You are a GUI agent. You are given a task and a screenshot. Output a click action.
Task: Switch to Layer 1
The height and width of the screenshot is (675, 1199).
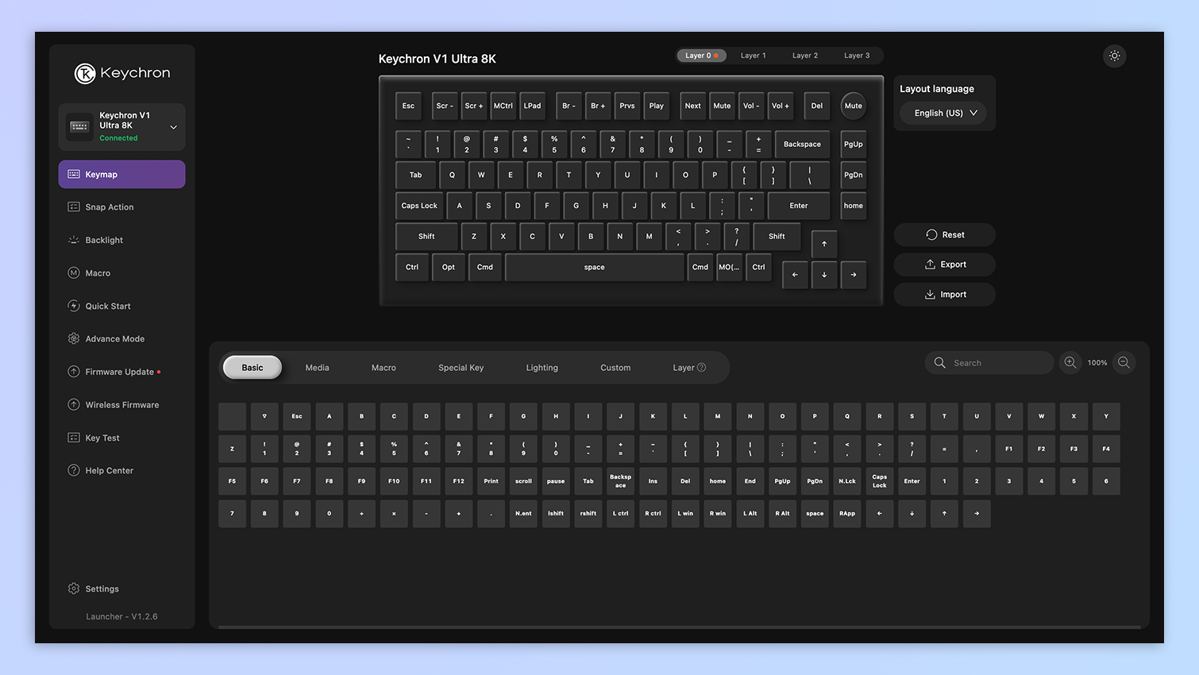(x=753, y=56)
